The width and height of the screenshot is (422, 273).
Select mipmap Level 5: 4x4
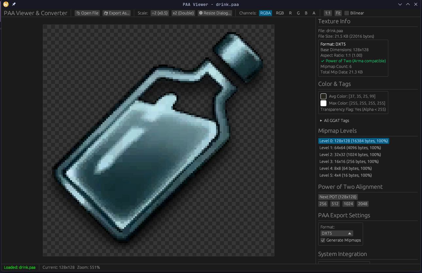point(346,175)
